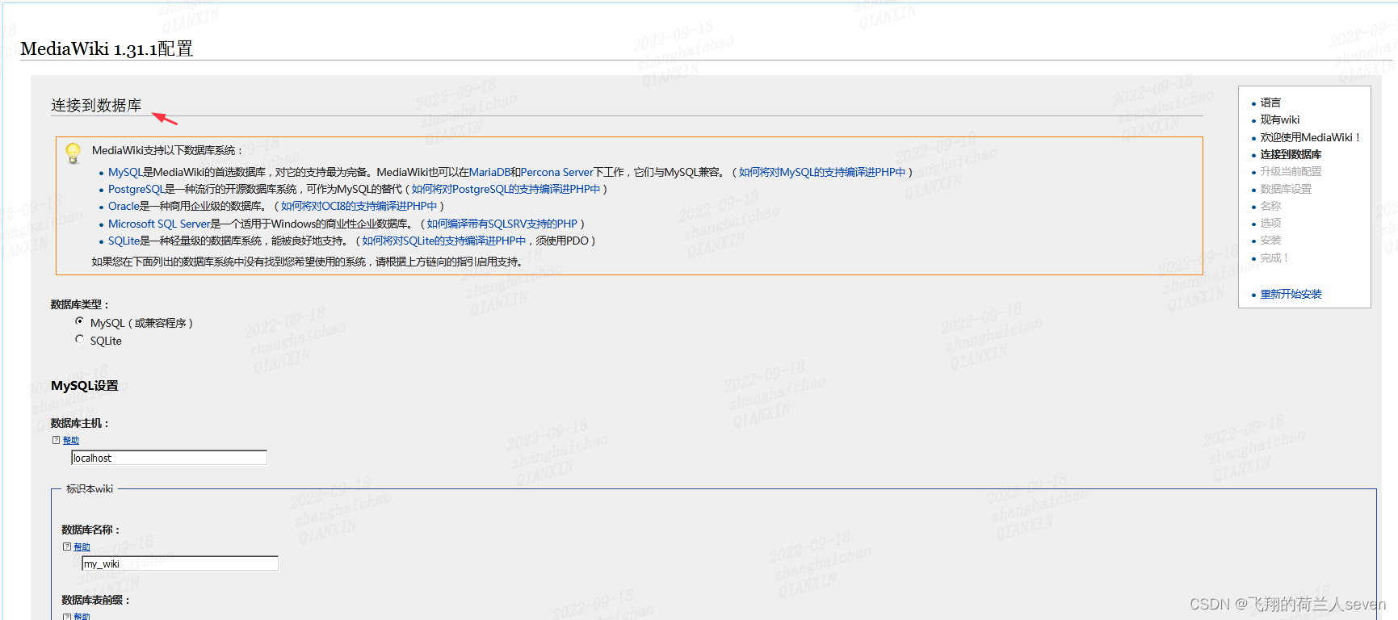Click 名称 step in the sidebar
This screenshot has height=620, width=1398.
click(x=1270, y=206)
